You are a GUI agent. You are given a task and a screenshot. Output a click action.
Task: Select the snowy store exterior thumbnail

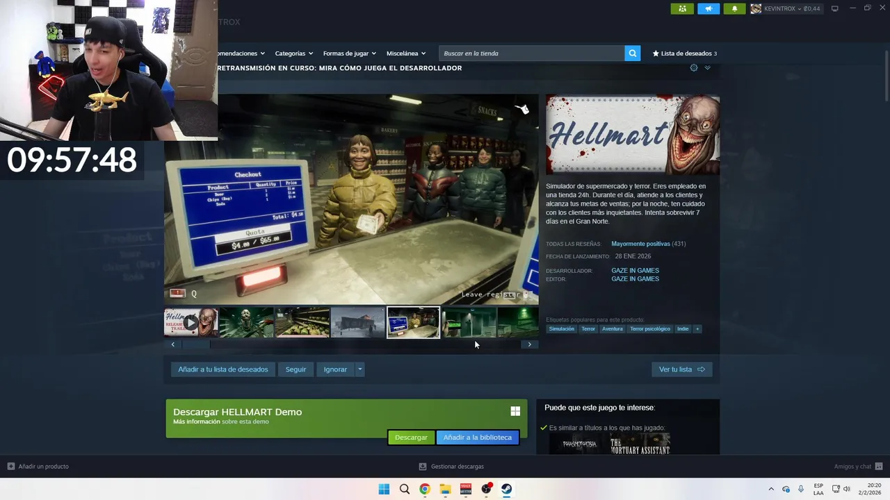pyautogui.click(x=358, y=322)
